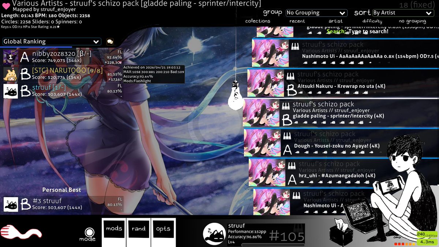This screenshot has height=247, width=439.
Task: Click thumbnail of Yousei-zoku no Ayaya card
Action: point(262,143)
